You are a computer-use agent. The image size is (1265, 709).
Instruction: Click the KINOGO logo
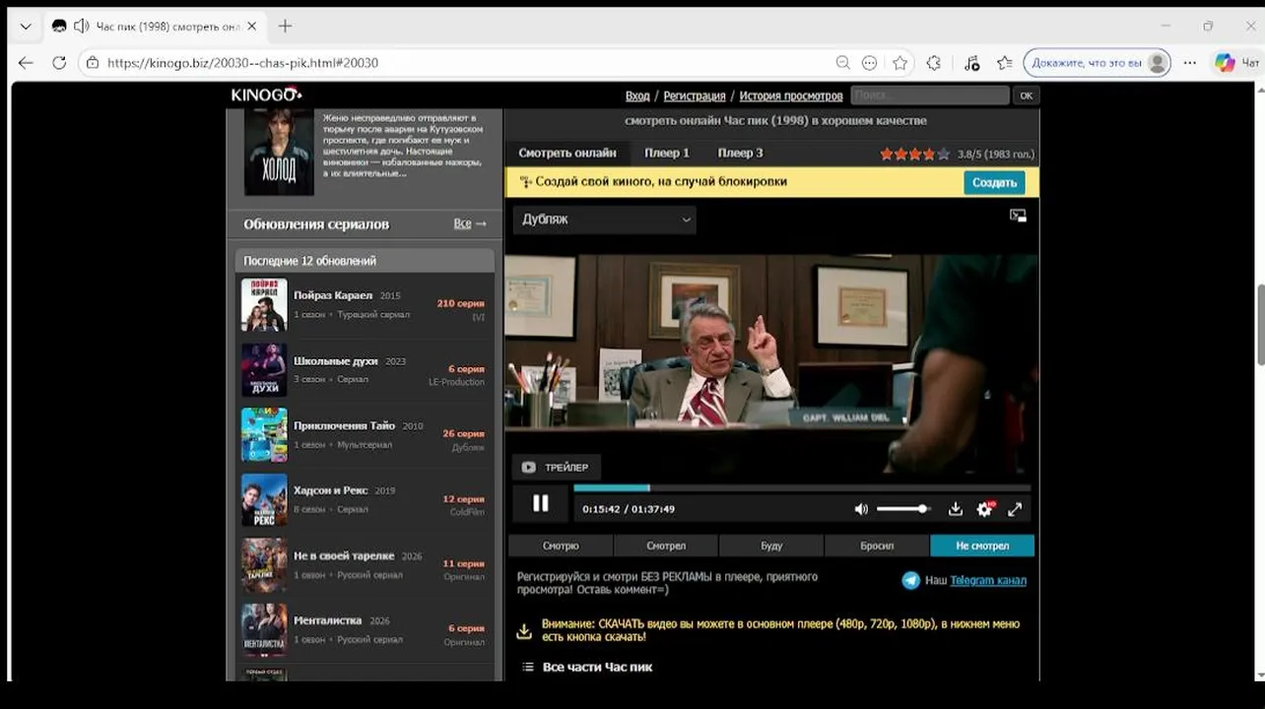click(x=266, y=95)
